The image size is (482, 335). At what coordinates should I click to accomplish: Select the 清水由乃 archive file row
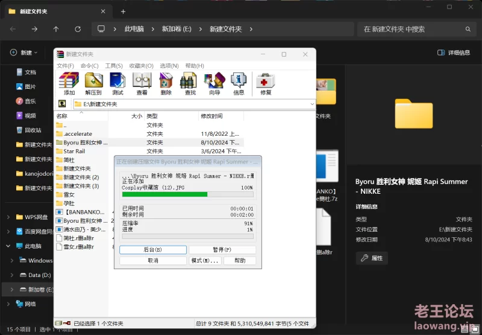pyautogui.click(x=84, y=229)
